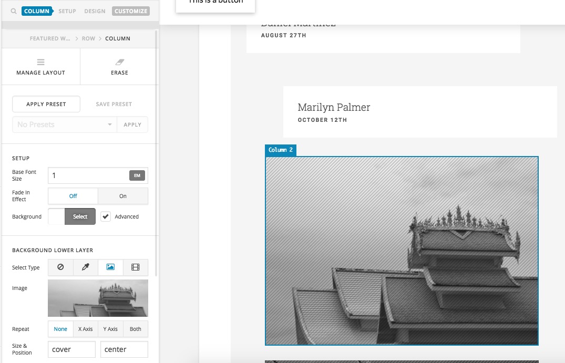Choose the video film background type
This screenshot has width=565, height=363.
136,267
